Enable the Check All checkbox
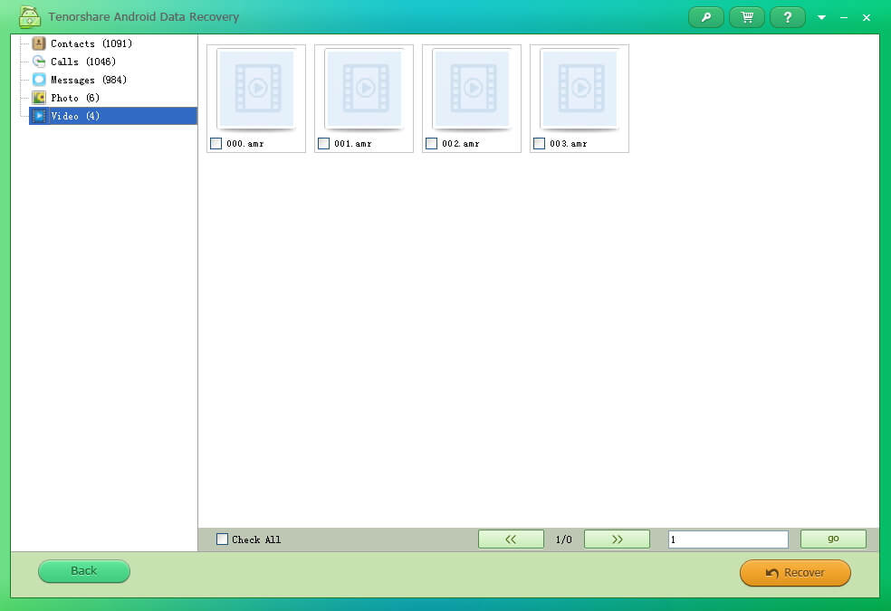The width and height of the screenshot is (891, 611). (x=222, y=539)
